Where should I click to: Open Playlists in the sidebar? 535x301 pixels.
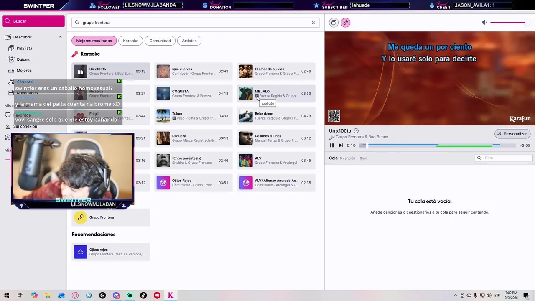tap(24, 48)
